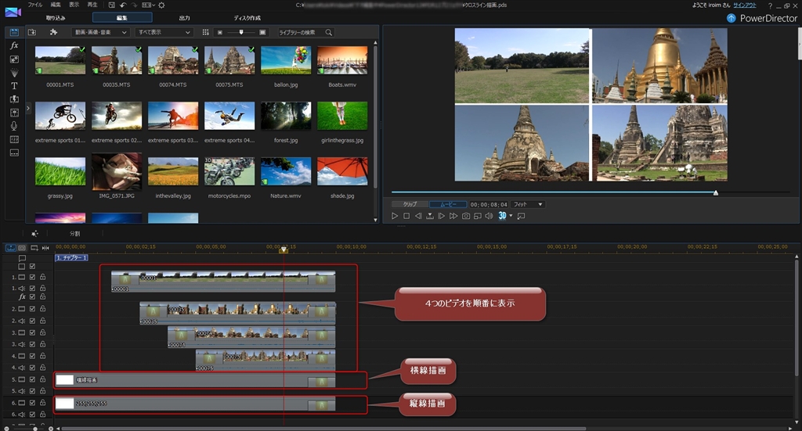
Task: Toggle video track 3 enable checkbox
Action: [x=32, y=332]
